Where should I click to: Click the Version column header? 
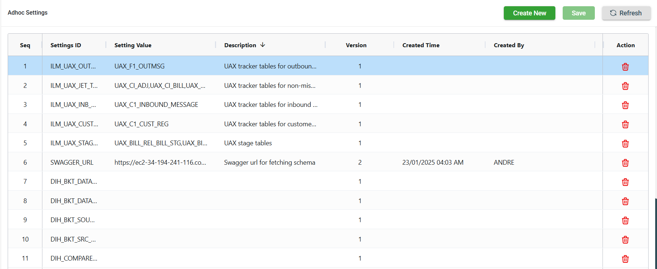click(356, 45)
